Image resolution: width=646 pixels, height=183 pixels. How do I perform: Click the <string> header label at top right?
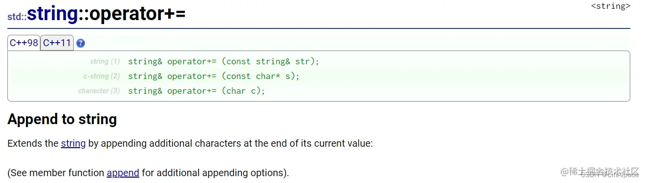pos(610,6)
